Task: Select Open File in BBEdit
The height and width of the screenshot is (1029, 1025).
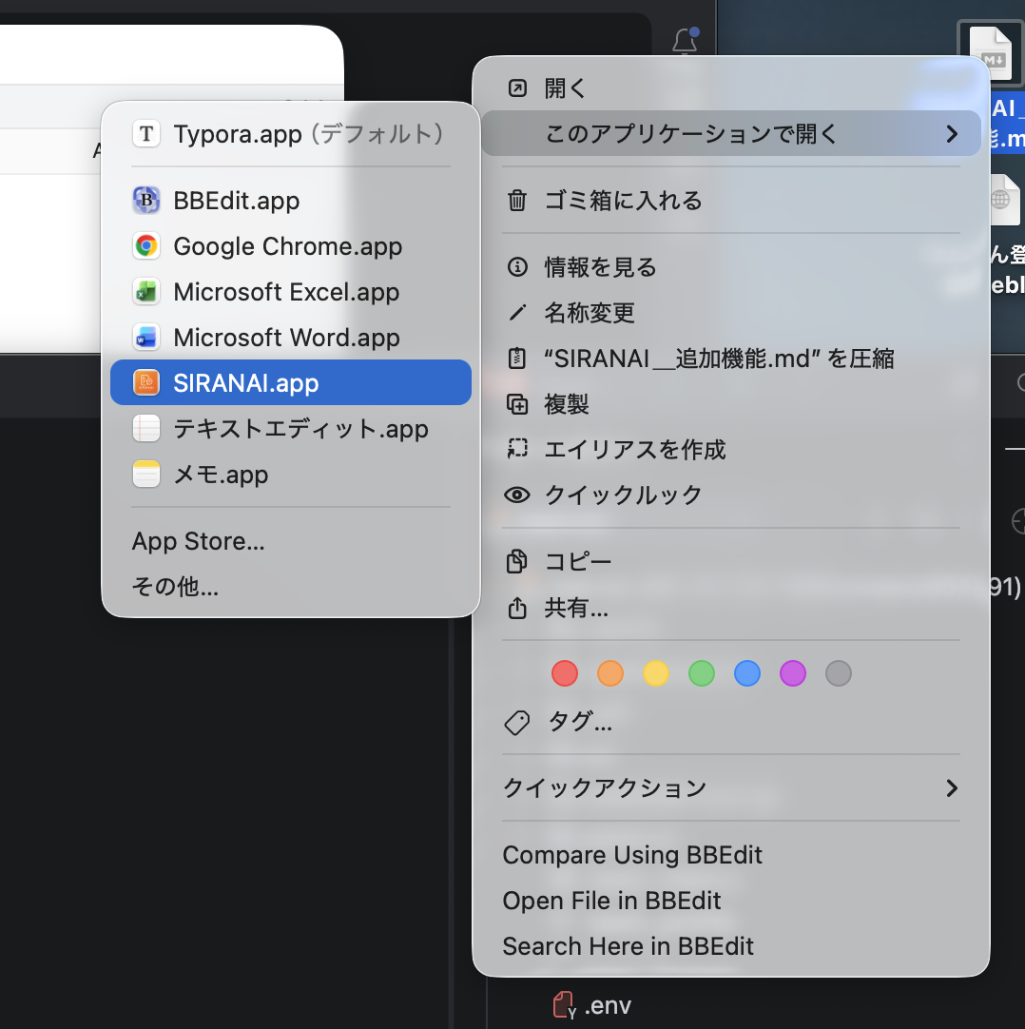Action: 731,901
